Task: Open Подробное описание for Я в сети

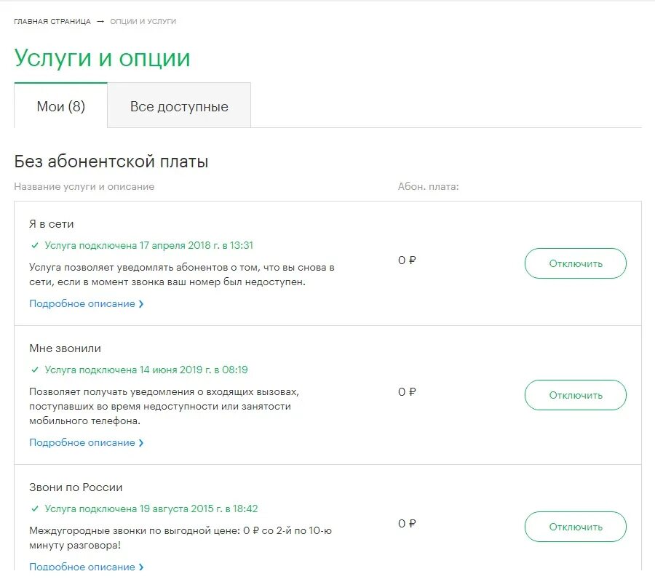Action: [x=87, y=303]
